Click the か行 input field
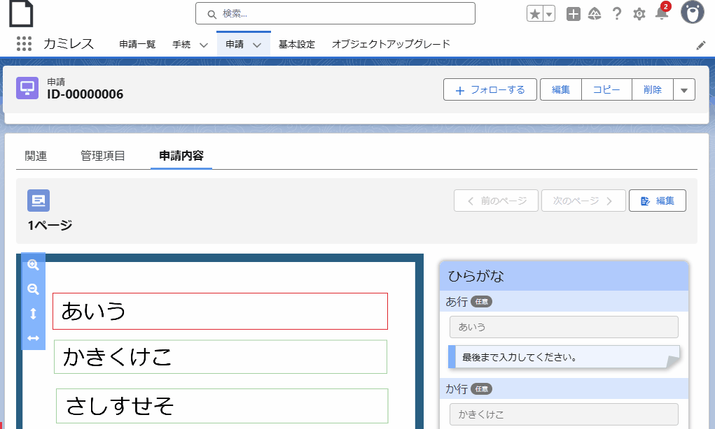The height and width of the screenshot is (429, 715). pos(564,414)
